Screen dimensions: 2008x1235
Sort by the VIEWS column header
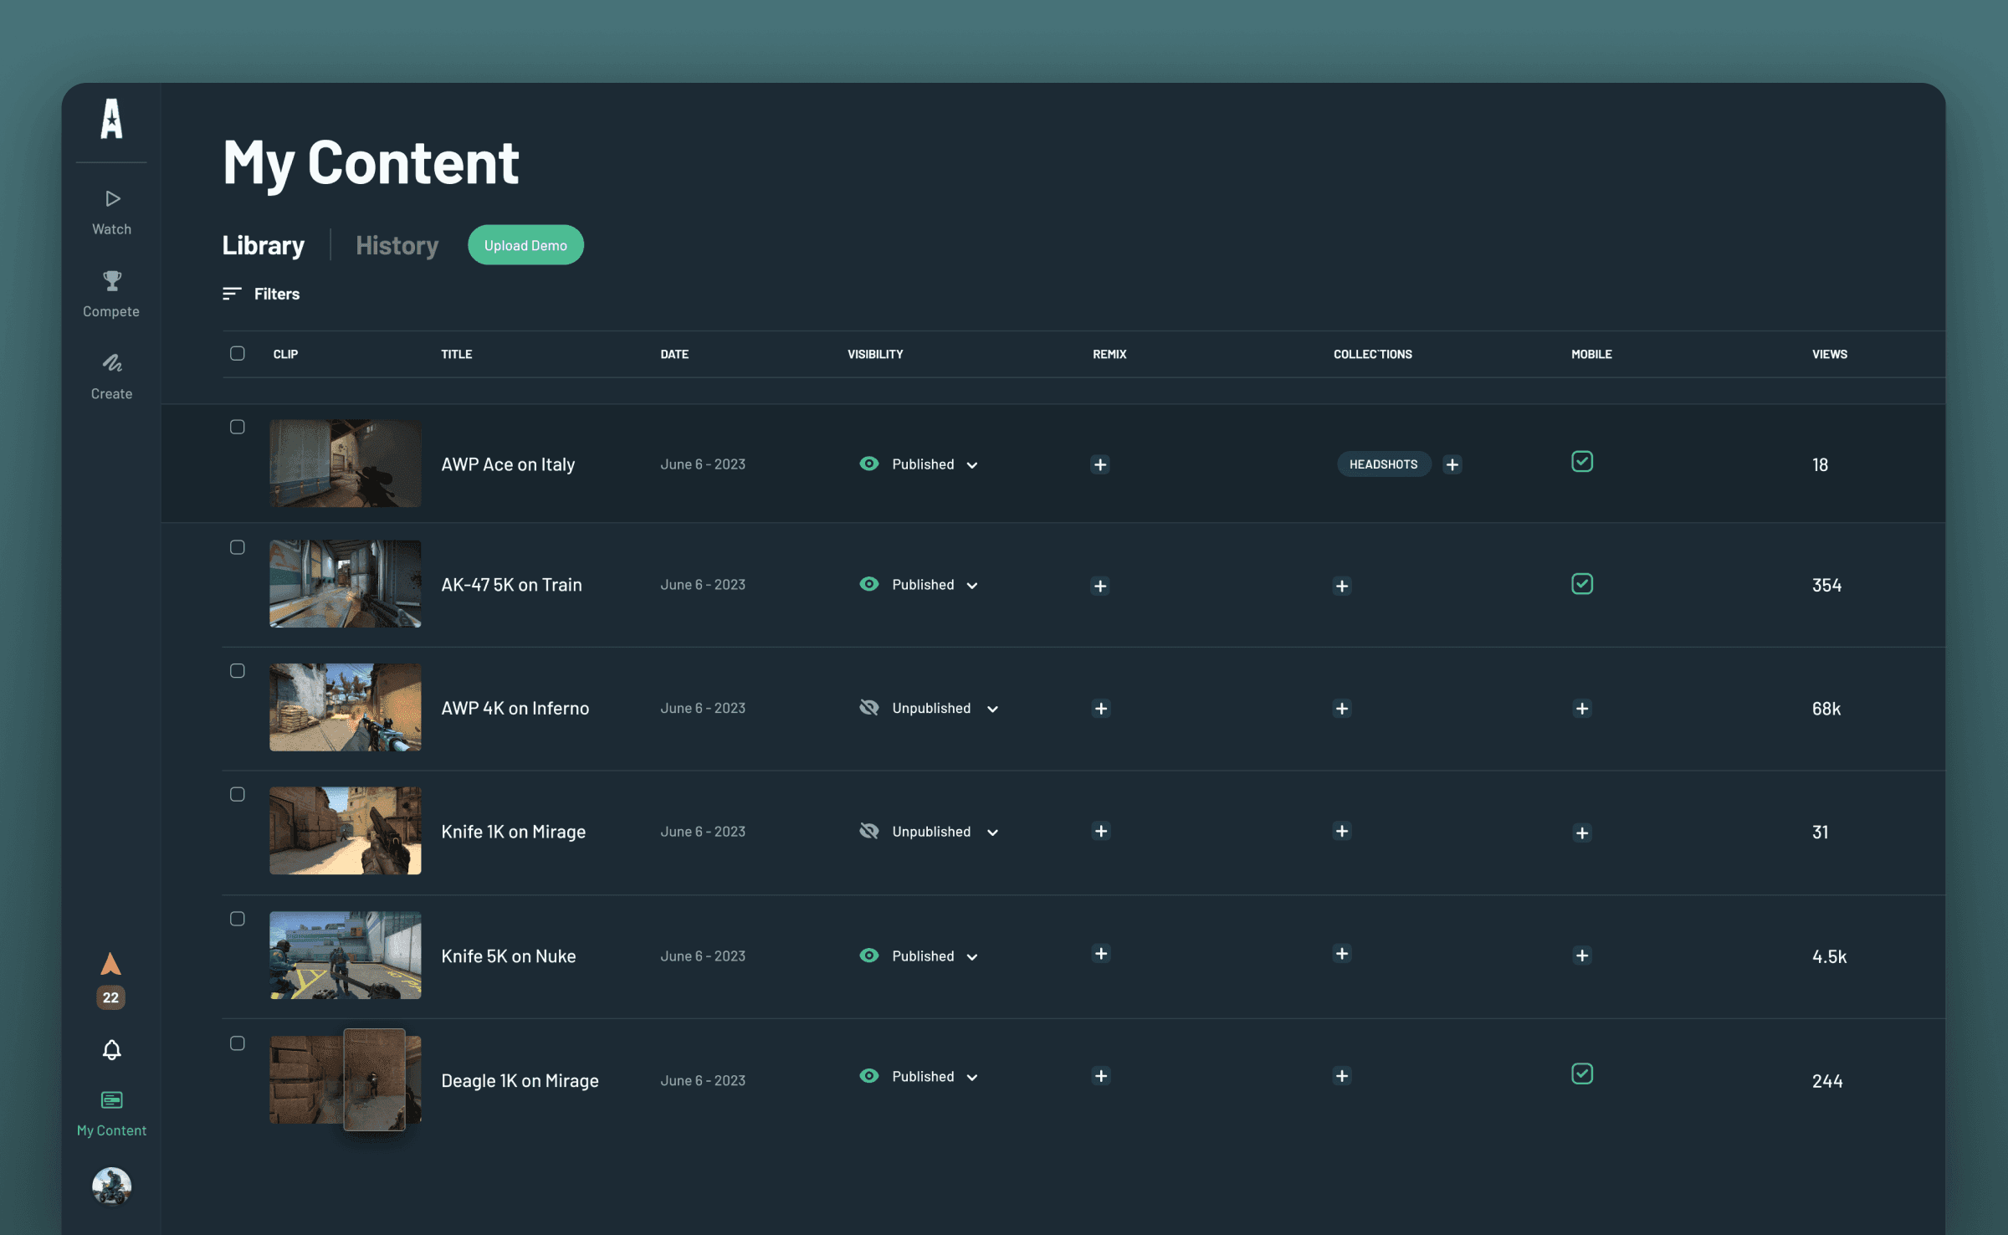(1830, 354)
